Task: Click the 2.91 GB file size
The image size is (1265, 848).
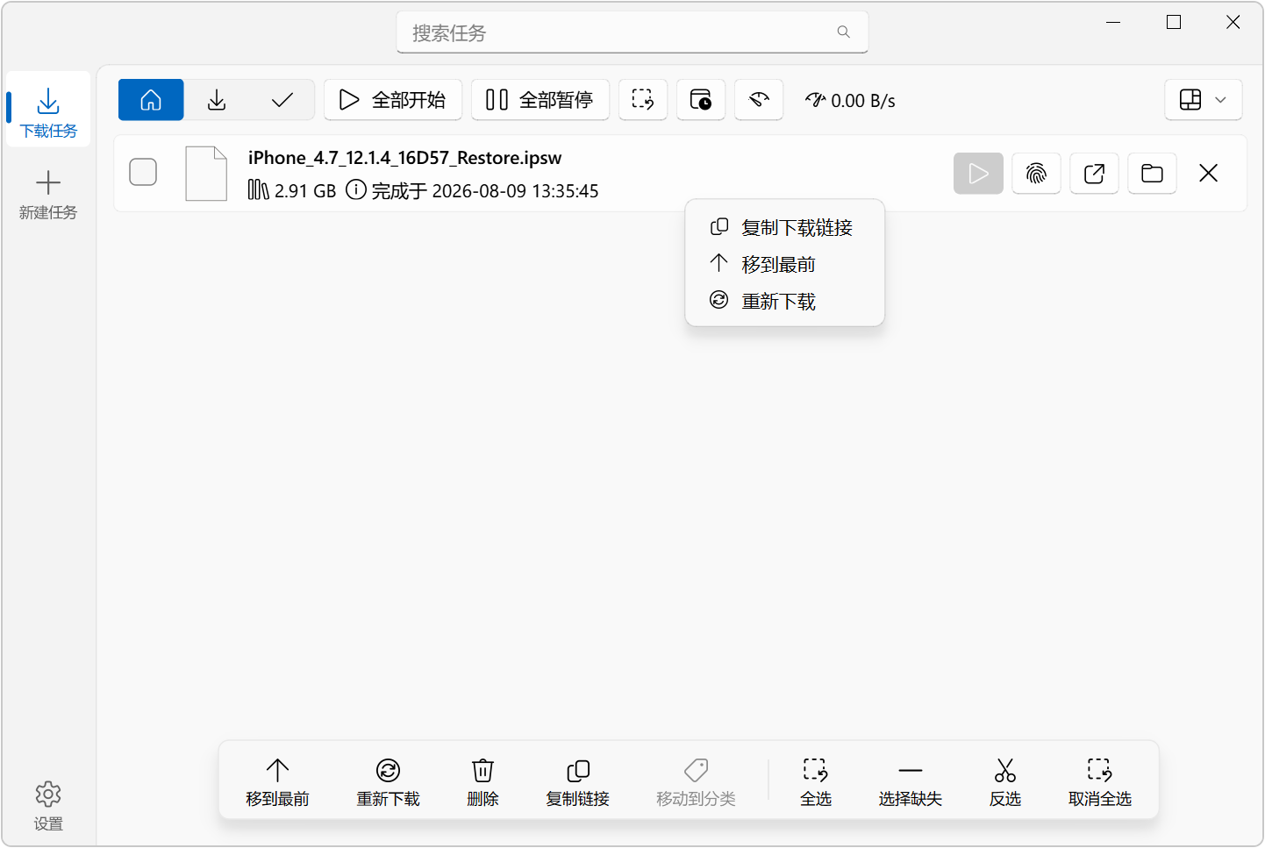Action: pos(293,190)
